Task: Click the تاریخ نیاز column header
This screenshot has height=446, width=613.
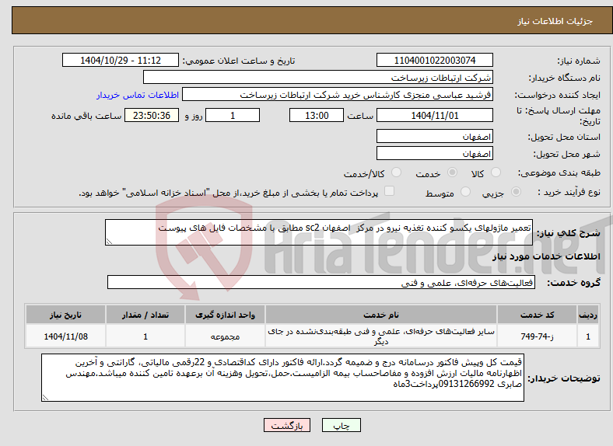Action: click(x=65, y=315)
